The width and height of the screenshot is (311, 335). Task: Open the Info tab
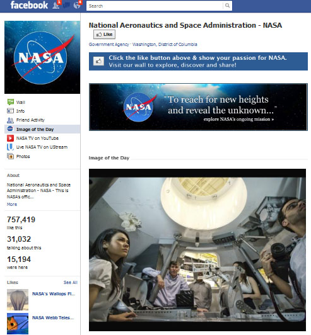(21, 111)
